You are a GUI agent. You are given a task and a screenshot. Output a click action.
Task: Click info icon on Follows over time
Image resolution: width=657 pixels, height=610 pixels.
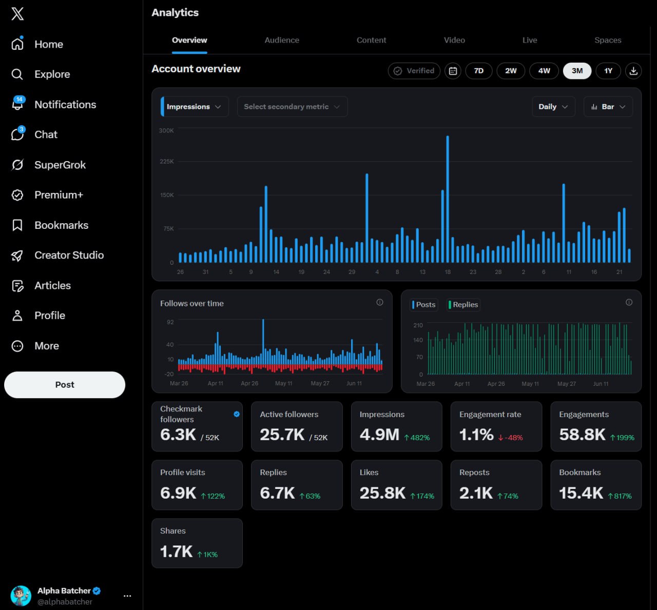pos(380,302)
